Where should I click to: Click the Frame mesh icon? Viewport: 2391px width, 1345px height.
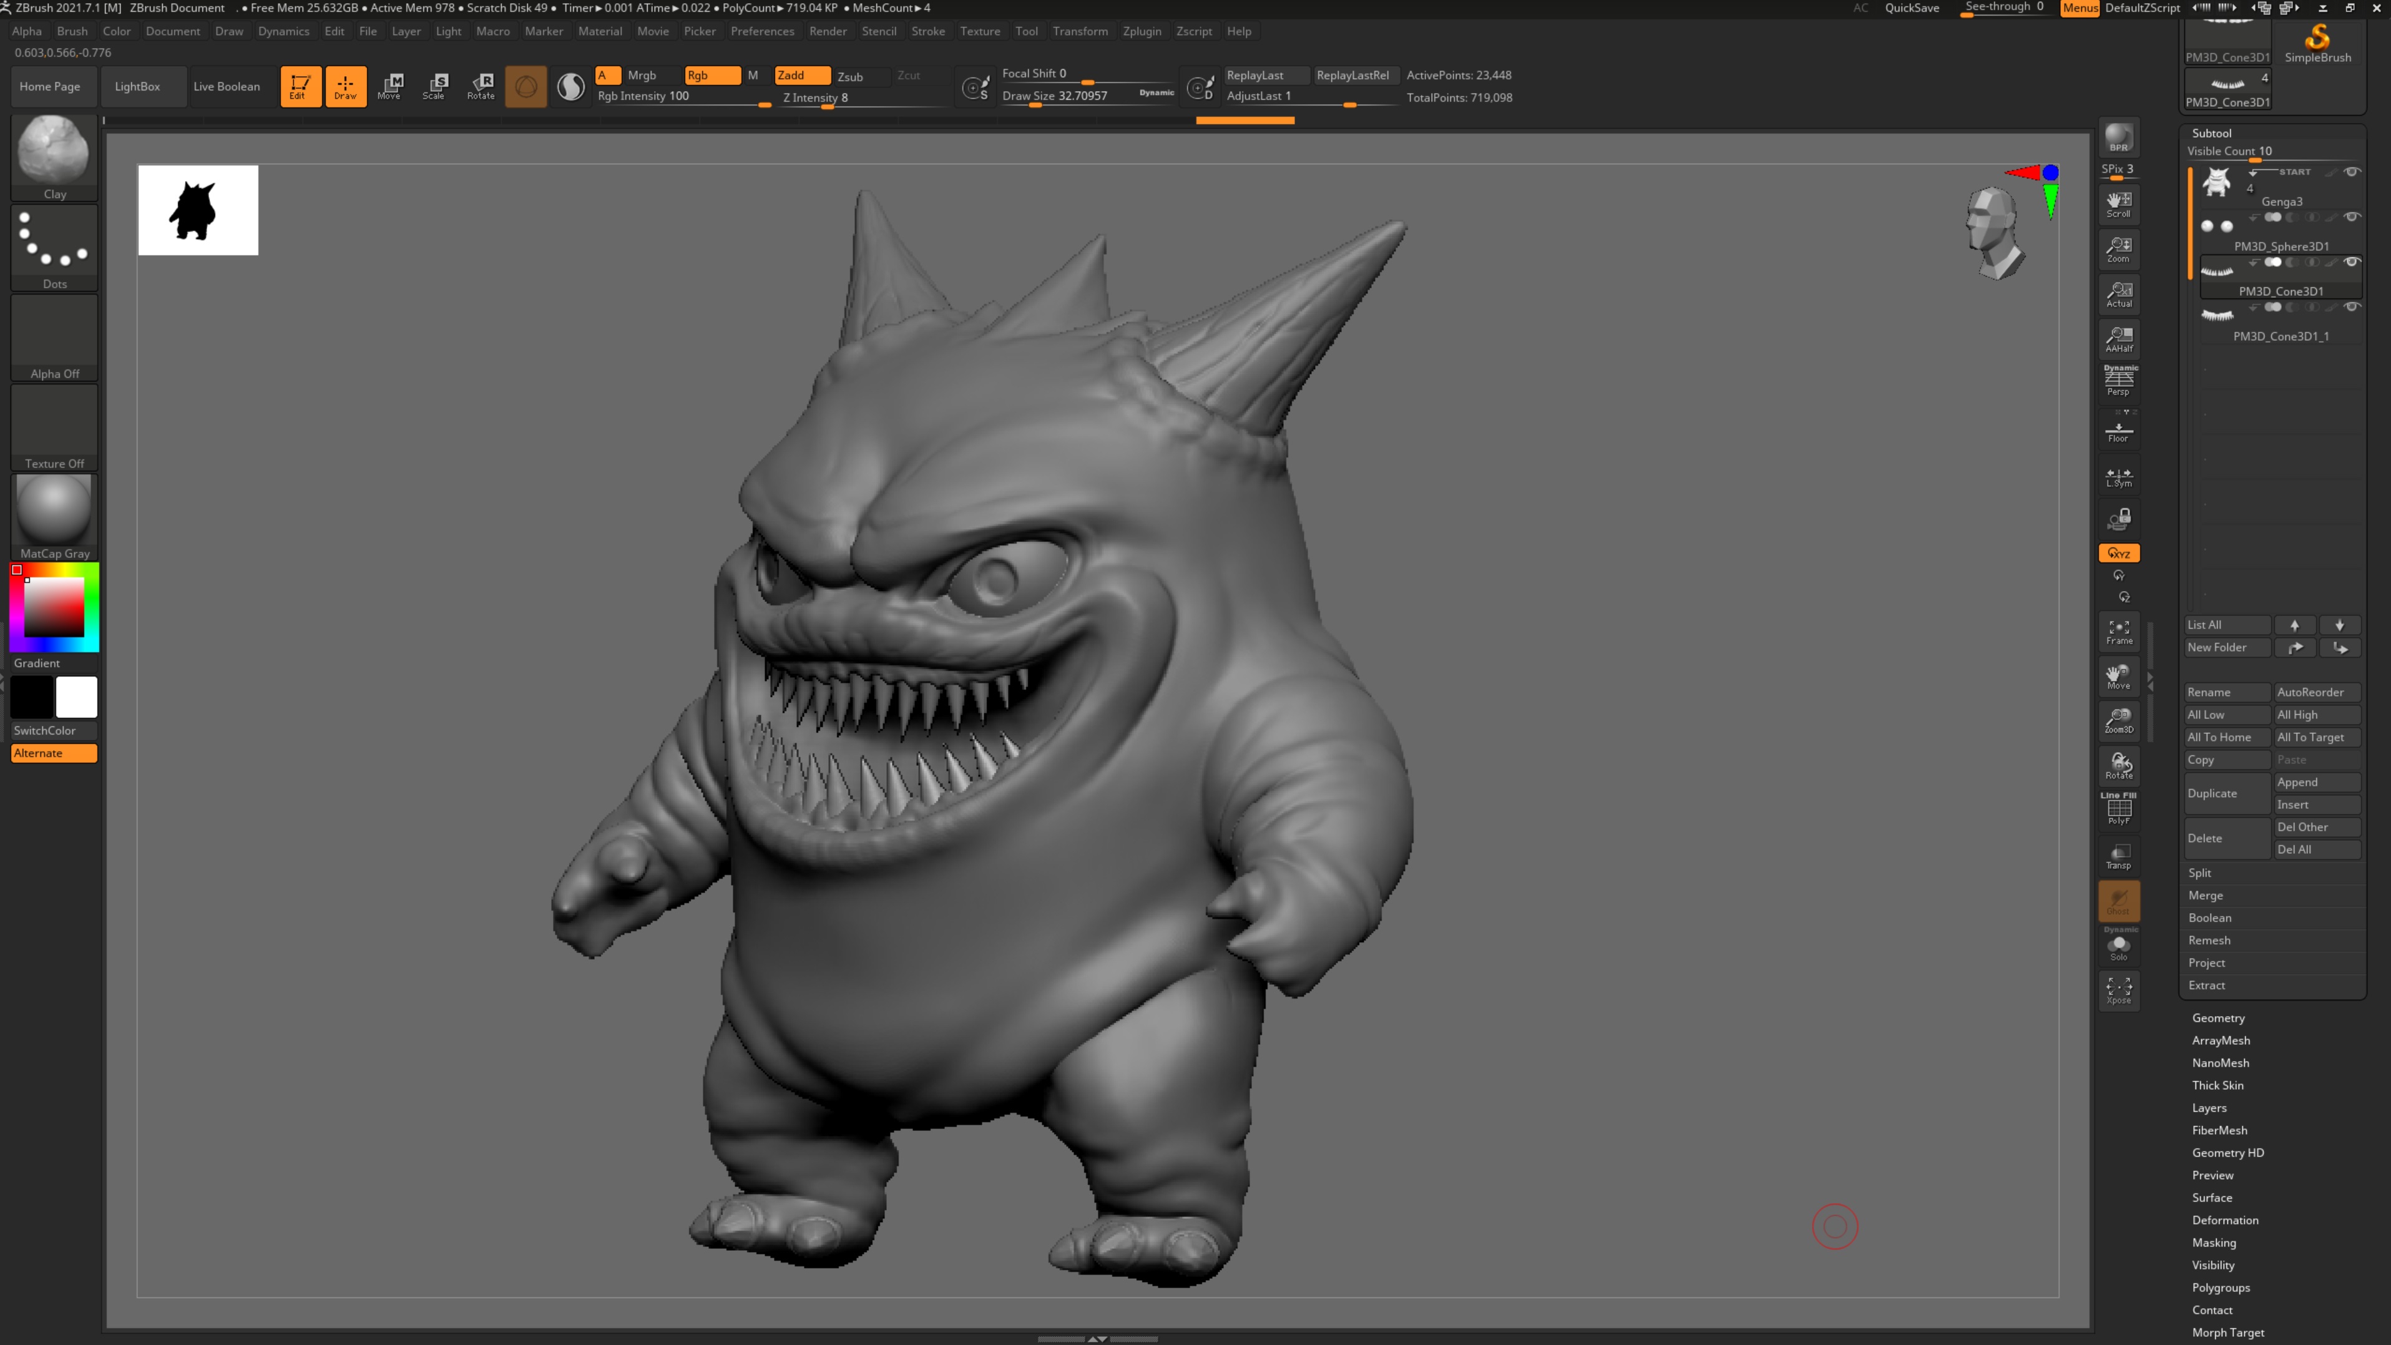pos(2118,631)
